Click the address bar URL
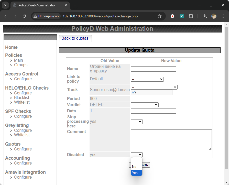Screen dimensions: 229x185 coord(100,16)
